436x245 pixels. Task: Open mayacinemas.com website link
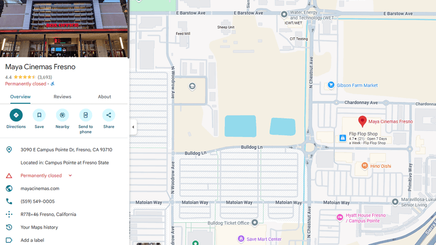click(x=40, y=188)
